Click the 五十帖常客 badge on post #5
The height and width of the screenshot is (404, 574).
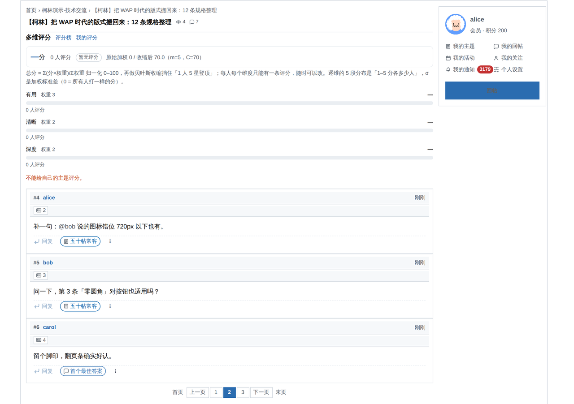point(80,306)
